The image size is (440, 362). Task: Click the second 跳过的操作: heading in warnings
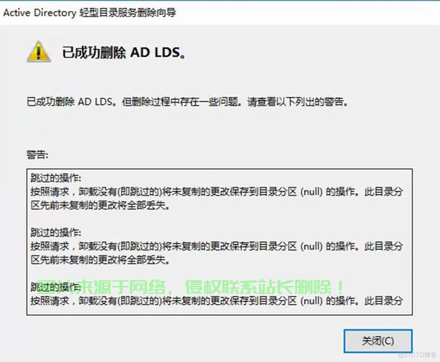[56, 232]
